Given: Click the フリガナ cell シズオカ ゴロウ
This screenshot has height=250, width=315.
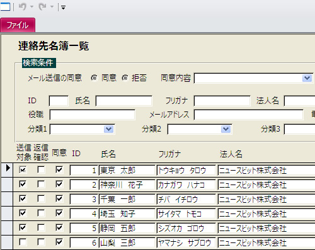Looking at the screenshot, I should [x=186, y=228].
